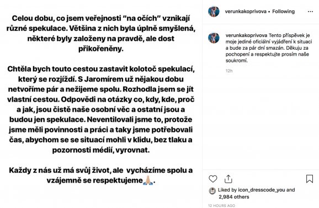Save post with the bookmark icon
This screenshot has width=319, height=208.
pos(310,179)
